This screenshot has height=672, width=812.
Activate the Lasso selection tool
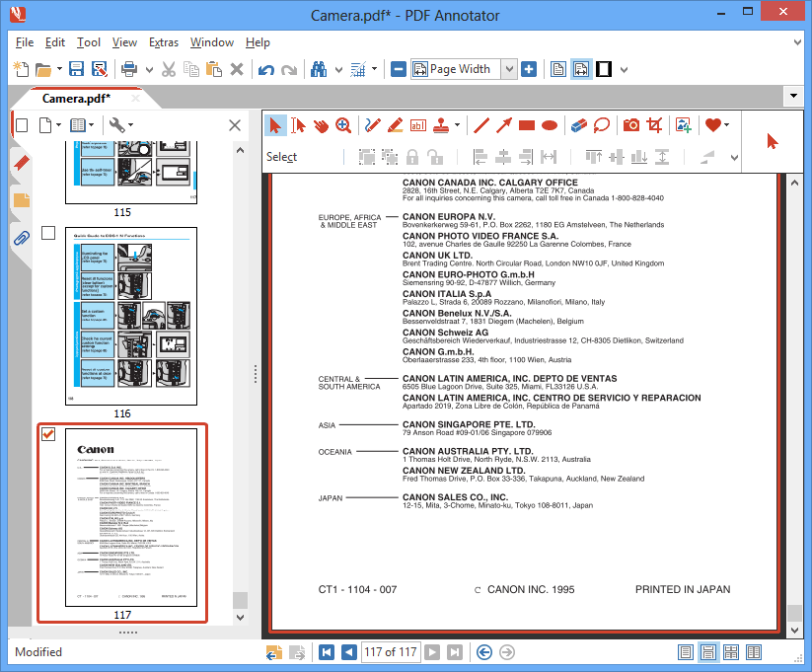point(601,125)
